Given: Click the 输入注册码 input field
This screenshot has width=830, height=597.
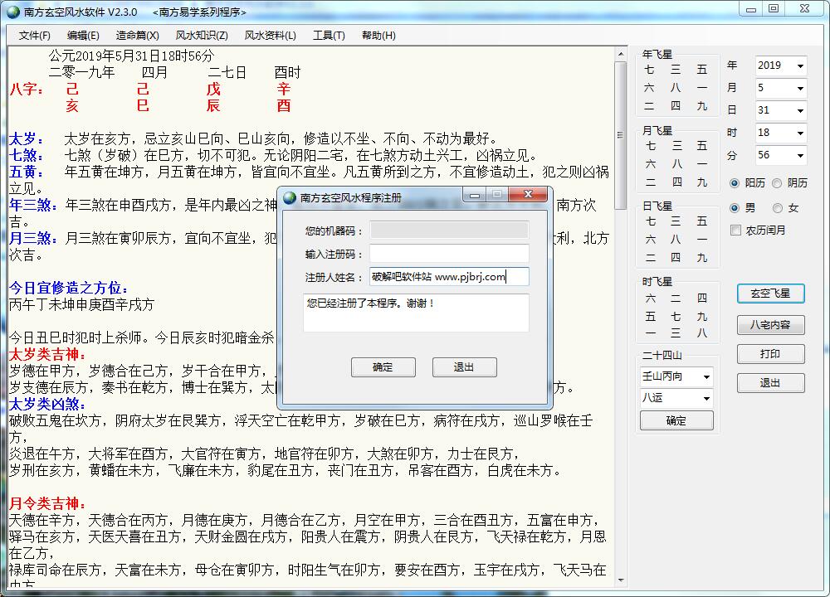Looking at the screenshot, I should coord(449,254).
